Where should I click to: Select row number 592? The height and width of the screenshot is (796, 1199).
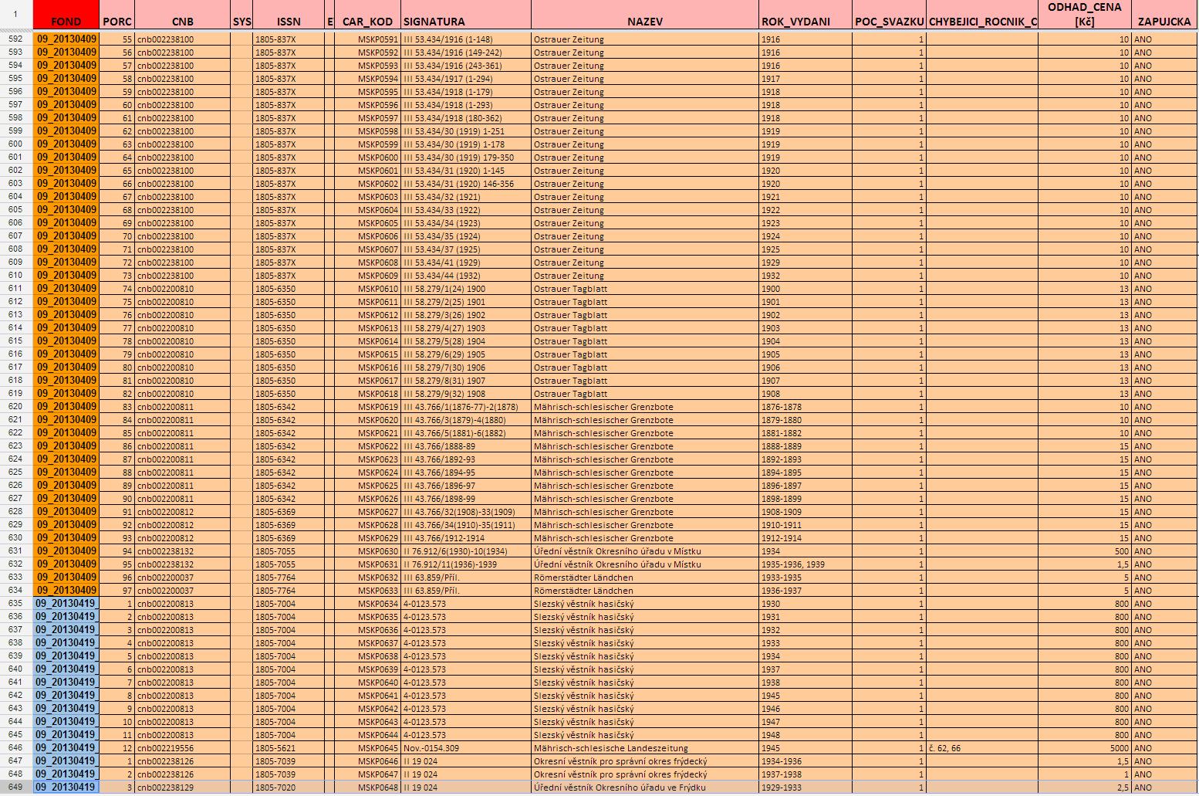coord(15,39)
